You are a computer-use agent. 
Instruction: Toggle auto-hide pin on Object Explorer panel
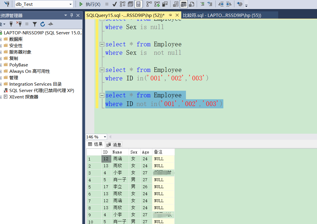pos(72,15)
